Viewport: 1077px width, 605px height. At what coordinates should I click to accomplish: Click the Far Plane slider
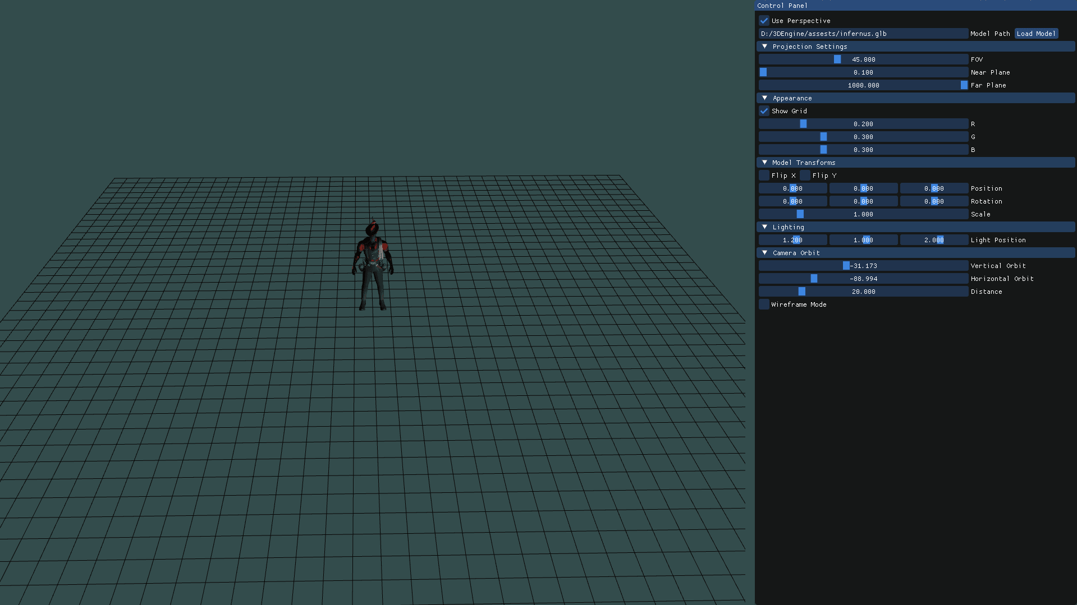[x=863, y=85]
